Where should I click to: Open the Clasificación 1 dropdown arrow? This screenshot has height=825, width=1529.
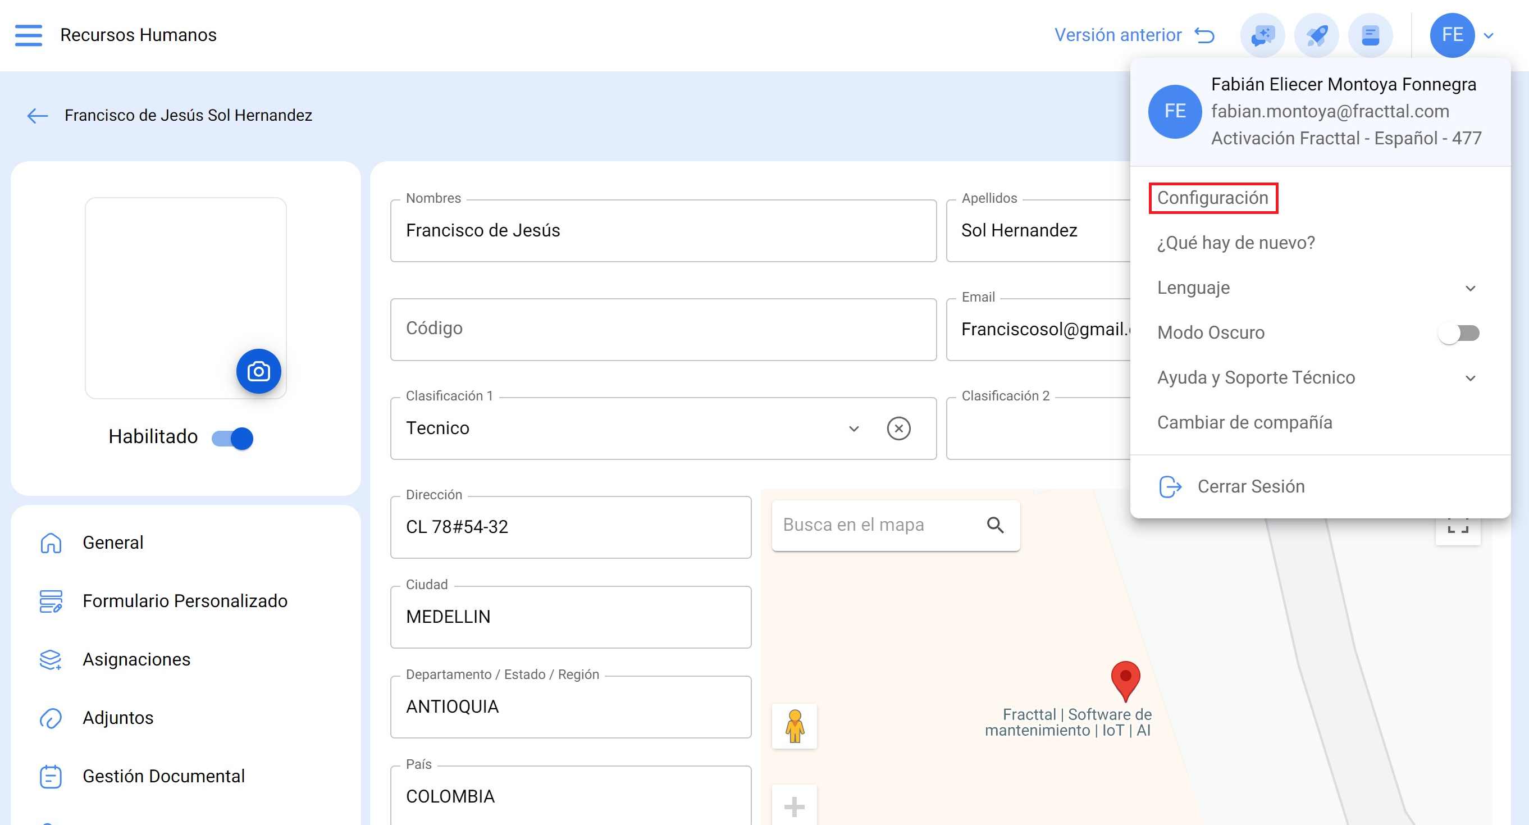[x=853, y=429]
